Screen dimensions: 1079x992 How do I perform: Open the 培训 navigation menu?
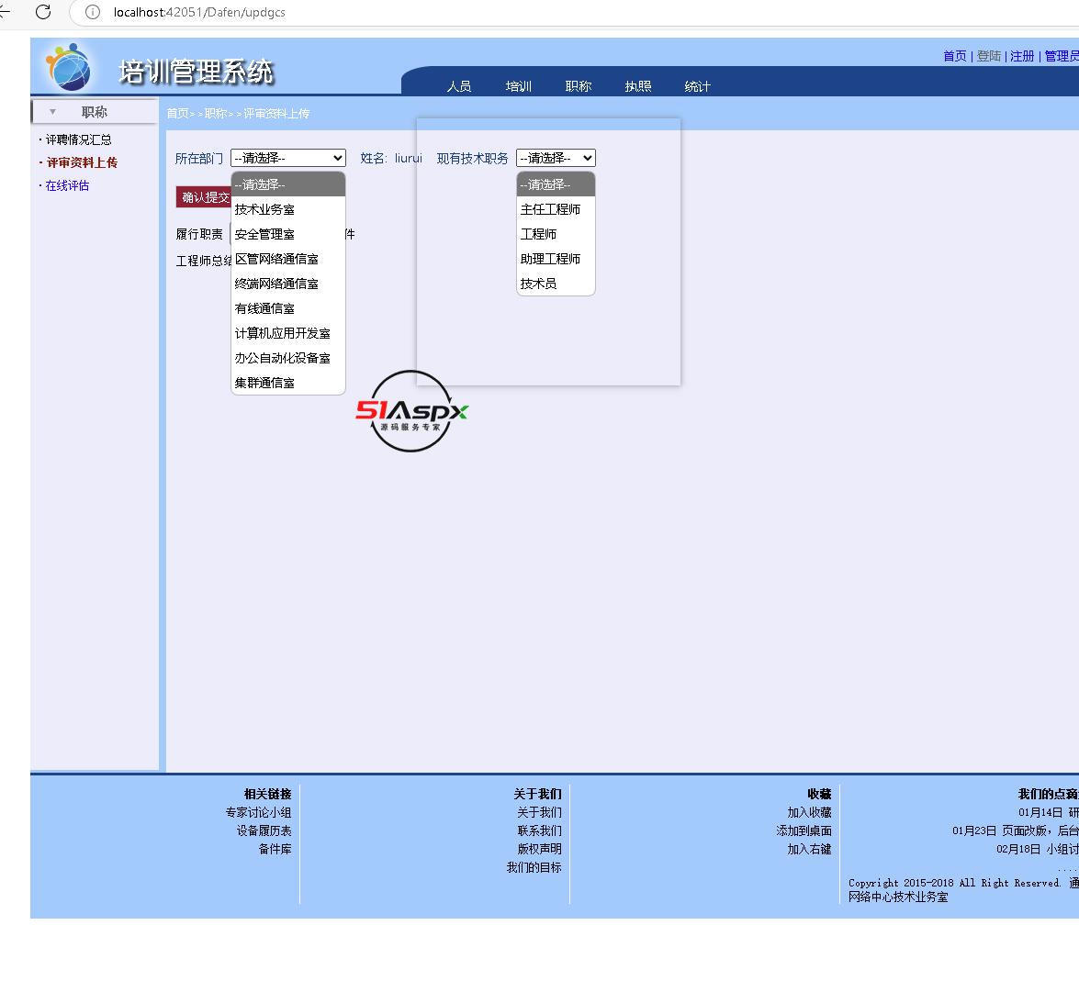point(519,86)
